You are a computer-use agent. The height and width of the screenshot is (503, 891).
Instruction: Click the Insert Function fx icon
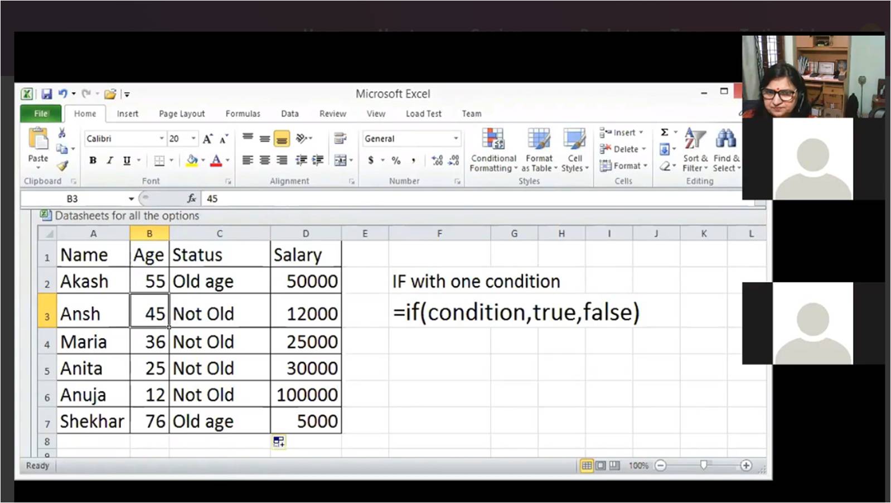(x=191, y=199)
